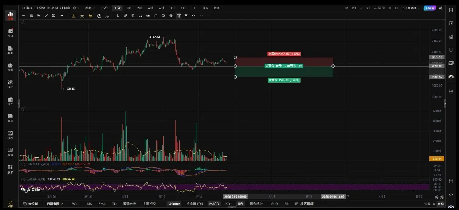This screenshot has width=459, height=210.
Task: Open the chart settings gear icon
Action: (389, 8)
